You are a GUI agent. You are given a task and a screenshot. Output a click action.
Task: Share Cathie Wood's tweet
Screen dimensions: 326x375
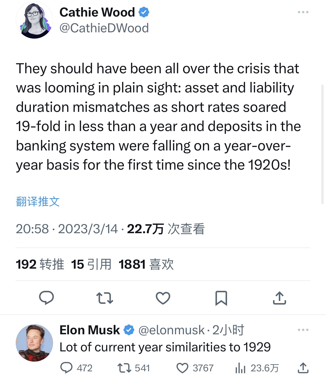click(279, 298)
